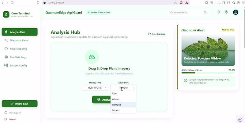245x123 pixels.
Task: Click the Help Support question icon
Action: tap(6, 113)
